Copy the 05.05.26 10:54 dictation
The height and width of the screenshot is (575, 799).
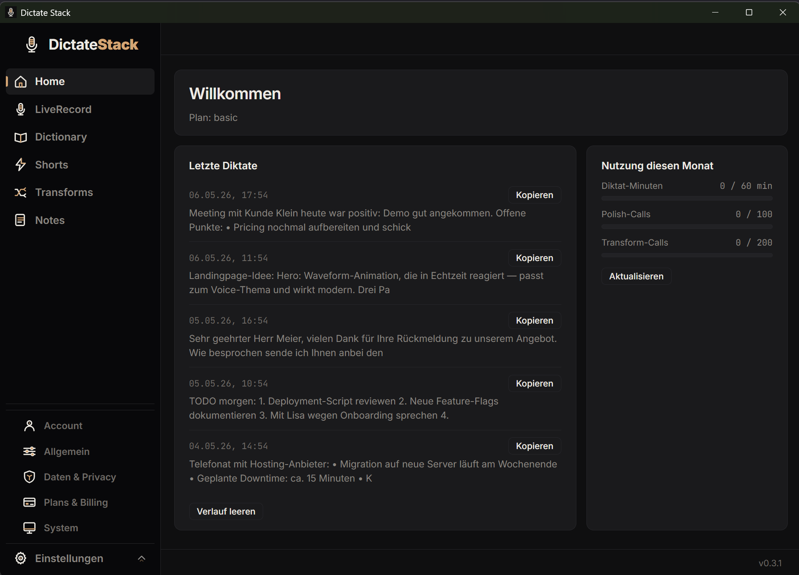534,384
